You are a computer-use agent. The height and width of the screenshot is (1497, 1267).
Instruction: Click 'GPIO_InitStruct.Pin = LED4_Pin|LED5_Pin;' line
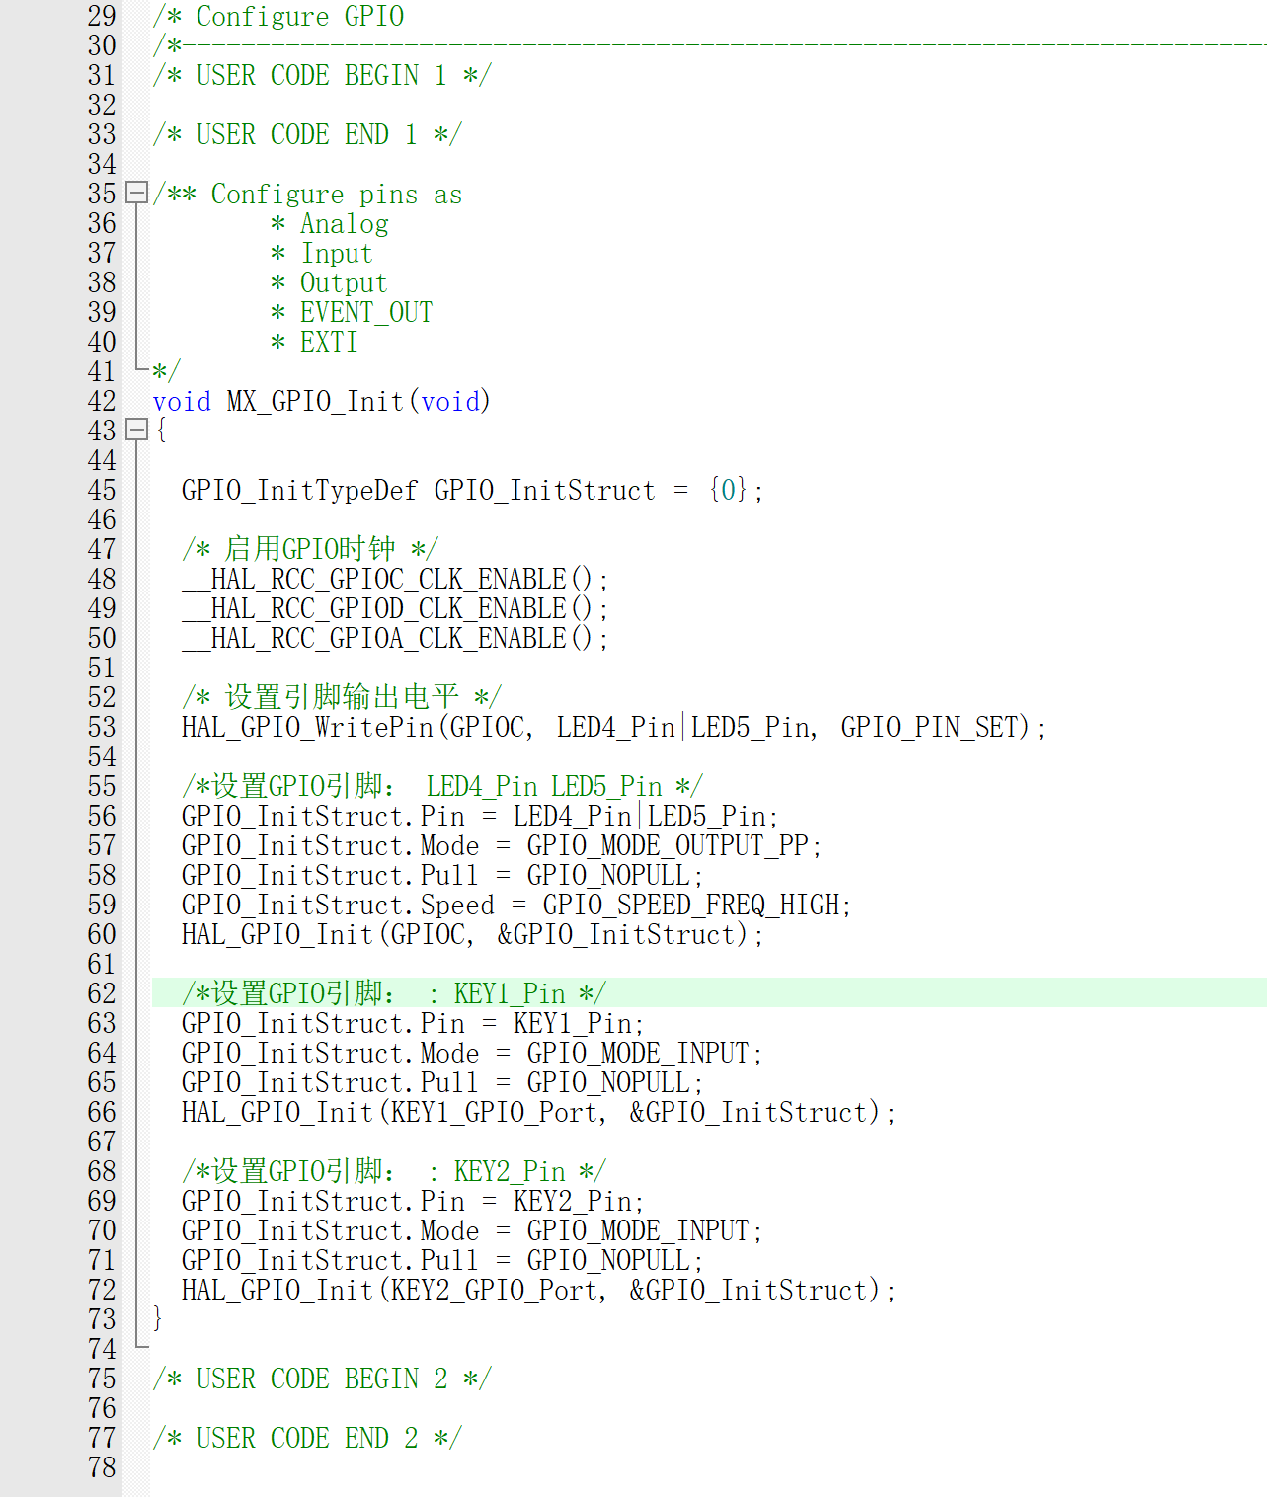coord(480,816)
